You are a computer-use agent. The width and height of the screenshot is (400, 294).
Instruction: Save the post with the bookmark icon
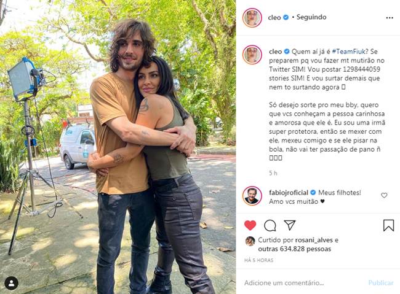coord(388,225)
